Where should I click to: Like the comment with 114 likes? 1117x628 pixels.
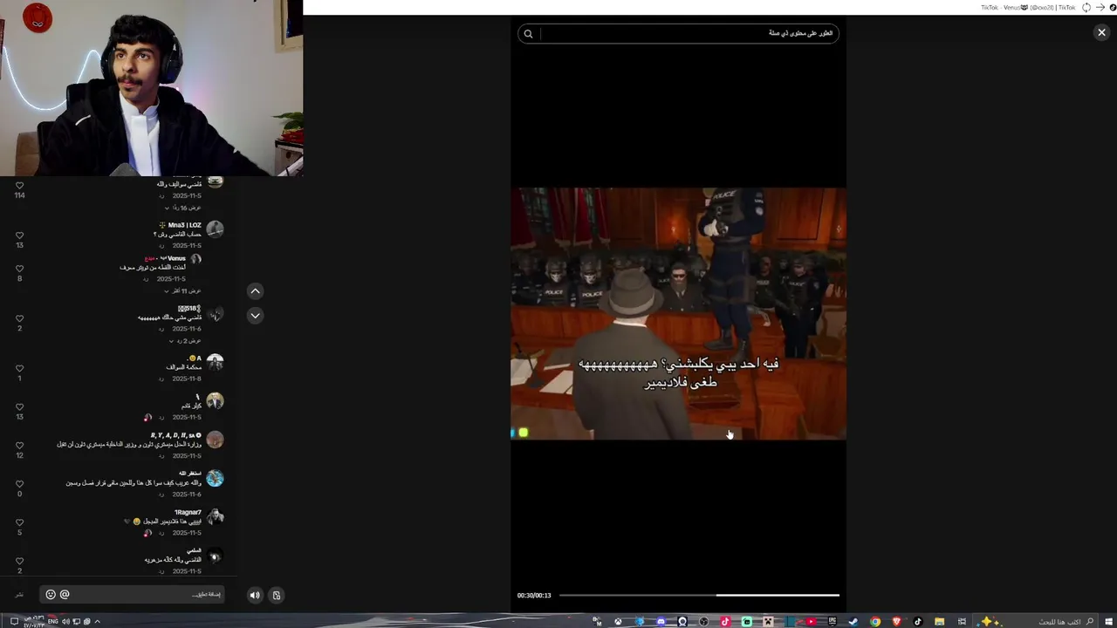coord(19,186)
